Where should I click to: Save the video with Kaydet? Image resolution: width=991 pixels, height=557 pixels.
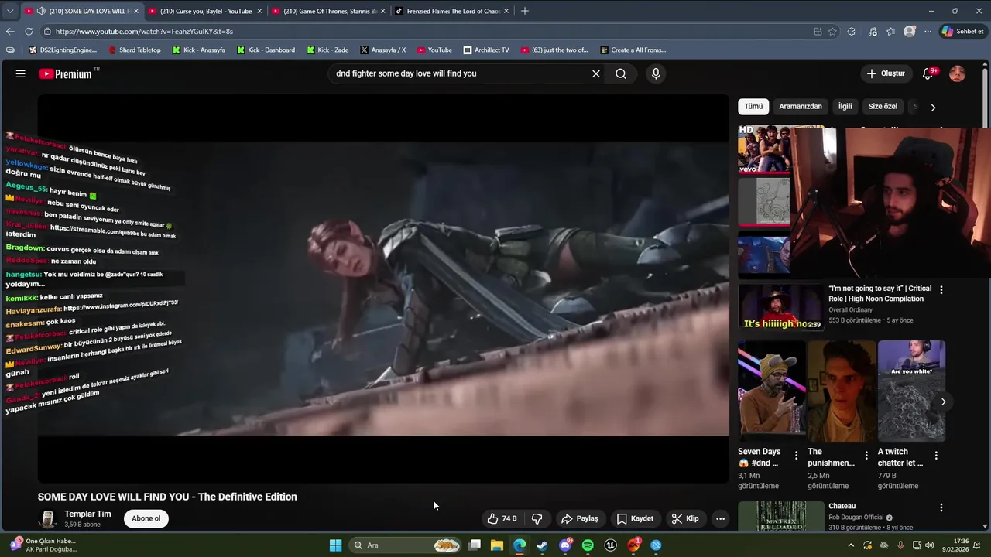(635, 518)
